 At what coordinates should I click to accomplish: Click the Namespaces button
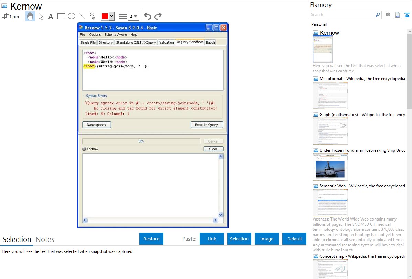tap(96, 125)
